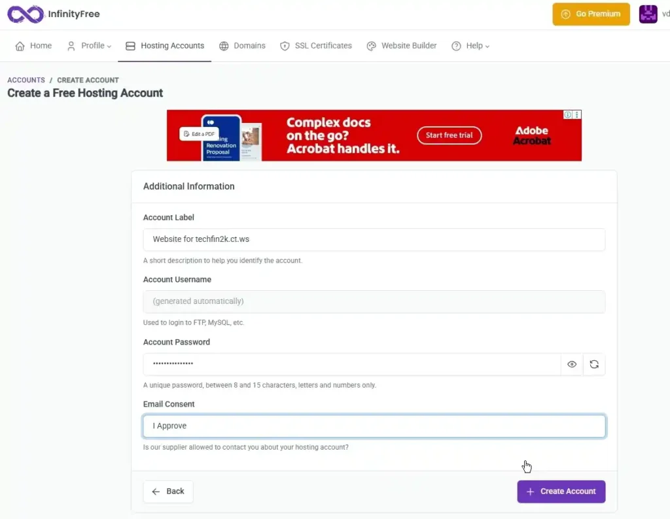The image size is (670, 519).
Task: Focus the Account Password field
Action: pyautogui.click(x=351, y=364)
